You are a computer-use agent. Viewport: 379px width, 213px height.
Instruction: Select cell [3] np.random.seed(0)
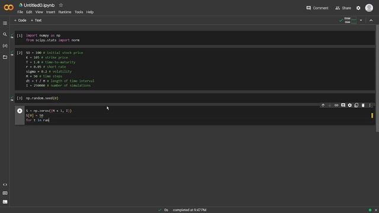point(195,98)
